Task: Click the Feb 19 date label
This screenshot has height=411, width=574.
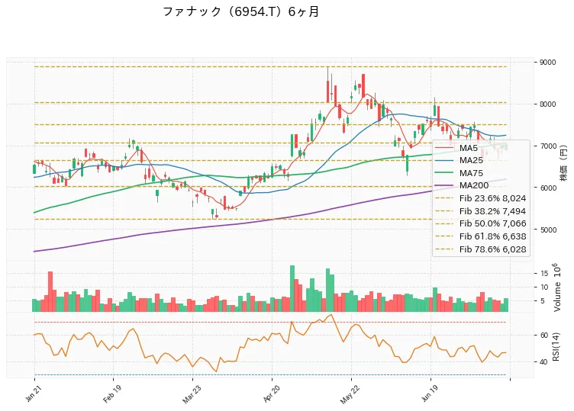Action: tap(111, 393)
